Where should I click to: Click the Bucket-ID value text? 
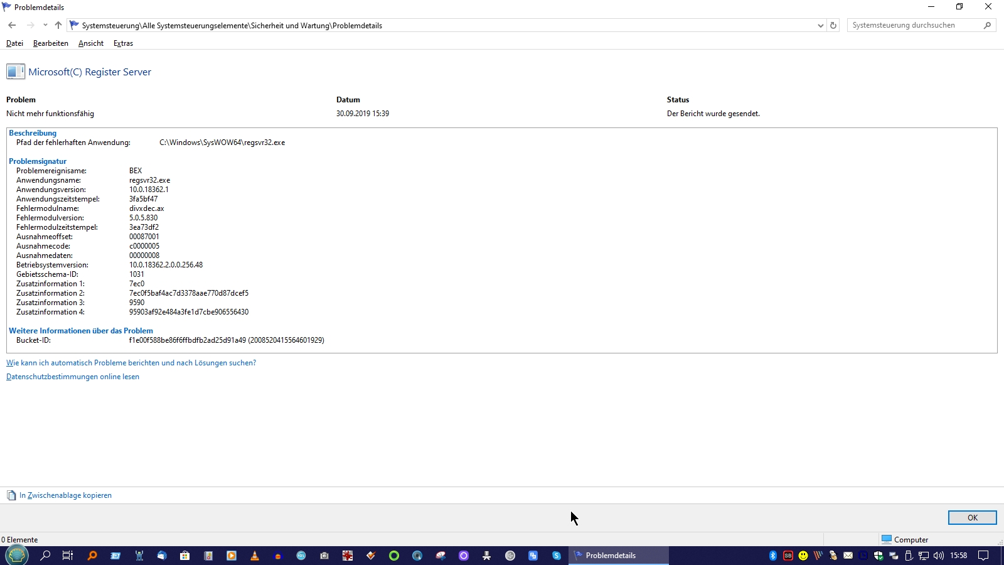pos(227,340)
